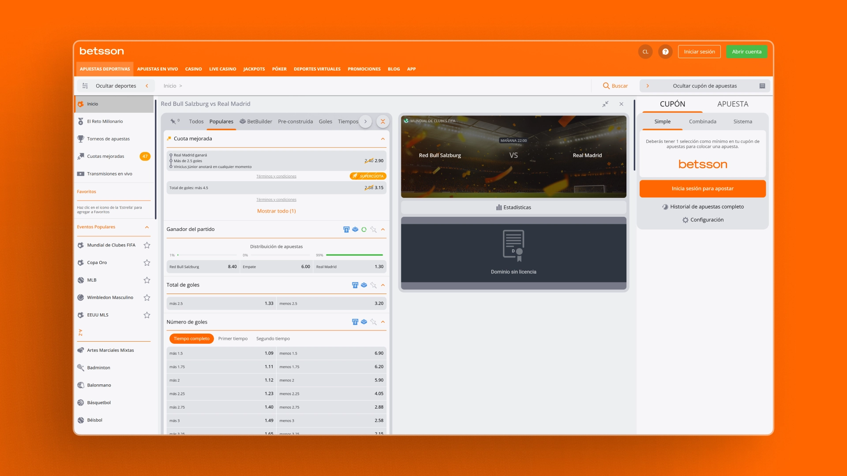Select Tiempo completo period filter
Screen dimensions: 847x476
click(191, 339)
